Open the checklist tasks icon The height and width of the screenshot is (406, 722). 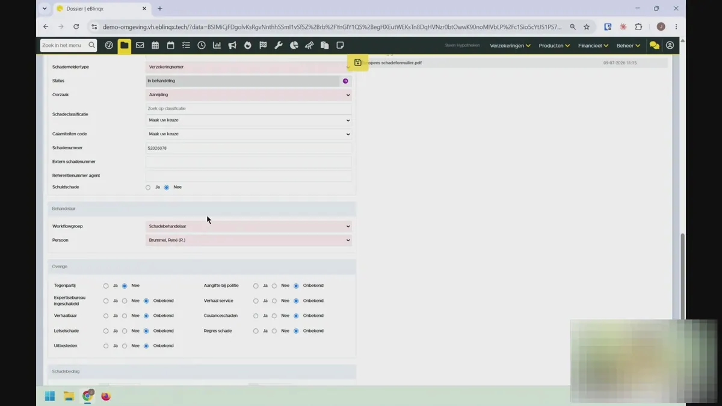point(186,45)
